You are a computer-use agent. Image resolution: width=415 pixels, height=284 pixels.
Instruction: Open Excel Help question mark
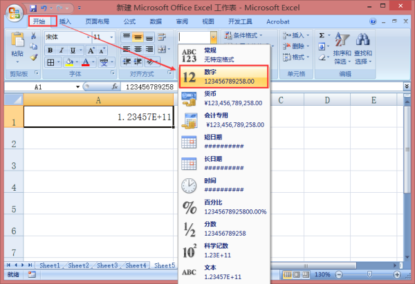pyautogui.click(x=373, y=21)
